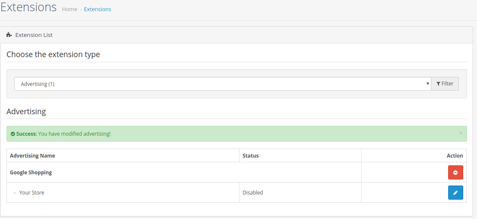Click the Extensions page title

click(28, 7)
